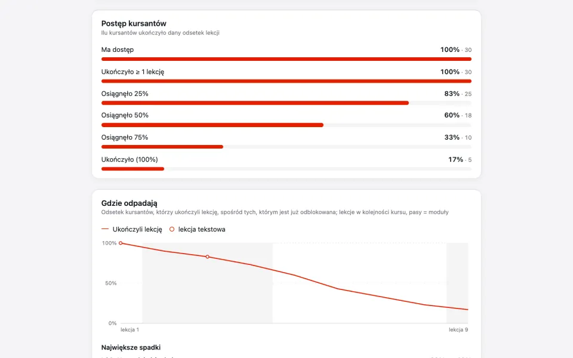Click the first gray module band in chart
Image resolution: width=573 pixels, height=358 pixels.
(207, 283)
